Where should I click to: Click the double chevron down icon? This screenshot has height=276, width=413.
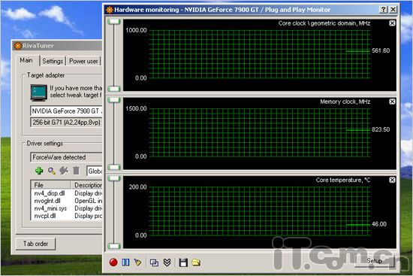point(167,262)
